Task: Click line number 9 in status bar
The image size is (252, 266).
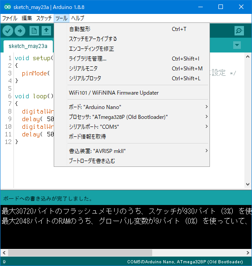Action: [x=4, y=262]
